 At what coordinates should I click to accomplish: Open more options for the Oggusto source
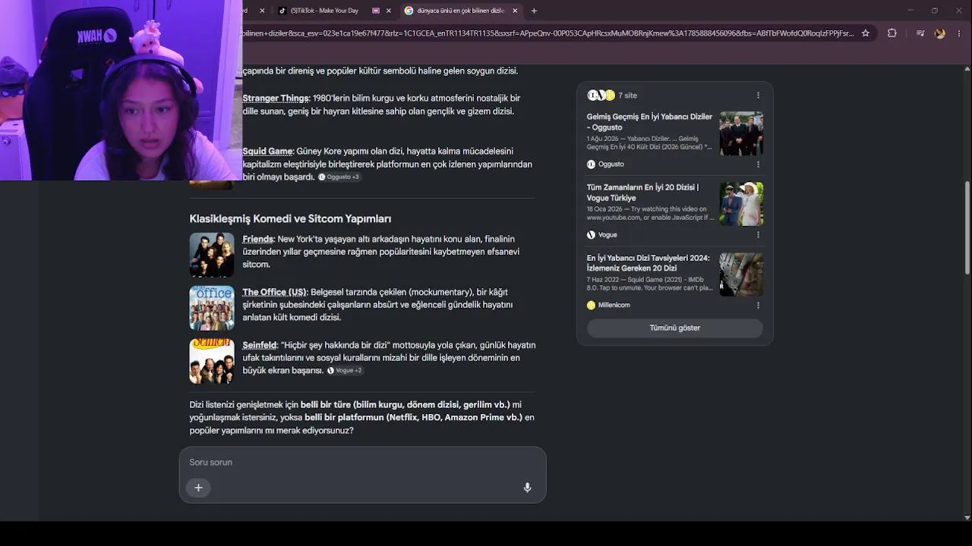(x=758, y=165)
